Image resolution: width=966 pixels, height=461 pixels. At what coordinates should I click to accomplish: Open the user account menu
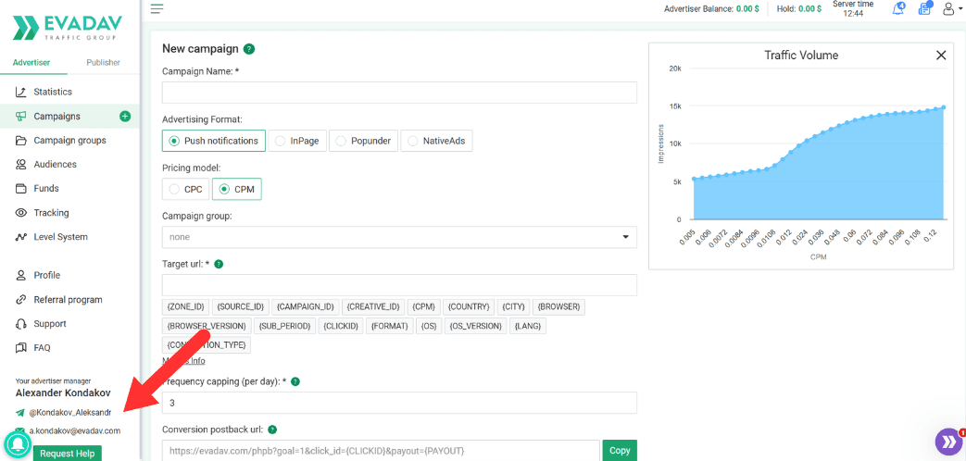952,9
